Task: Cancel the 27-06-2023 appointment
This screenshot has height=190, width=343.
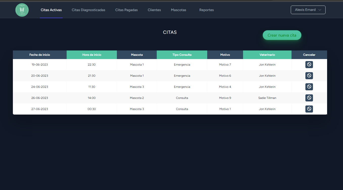Action: pos(309,109)
